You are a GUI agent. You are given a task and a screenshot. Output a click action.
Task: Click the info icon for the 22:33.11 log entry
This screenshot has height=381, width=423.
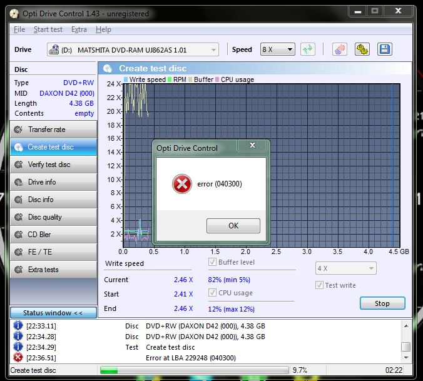click(x=18, y=326)
